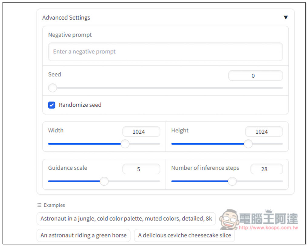Click the Width value box
The image size is (308, 247).
[141, 132]
